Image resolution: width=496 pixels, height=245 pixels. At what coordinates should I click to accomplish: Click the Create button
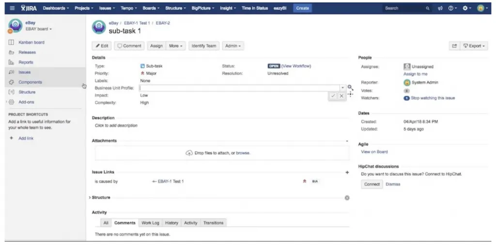tap(302, 8)
